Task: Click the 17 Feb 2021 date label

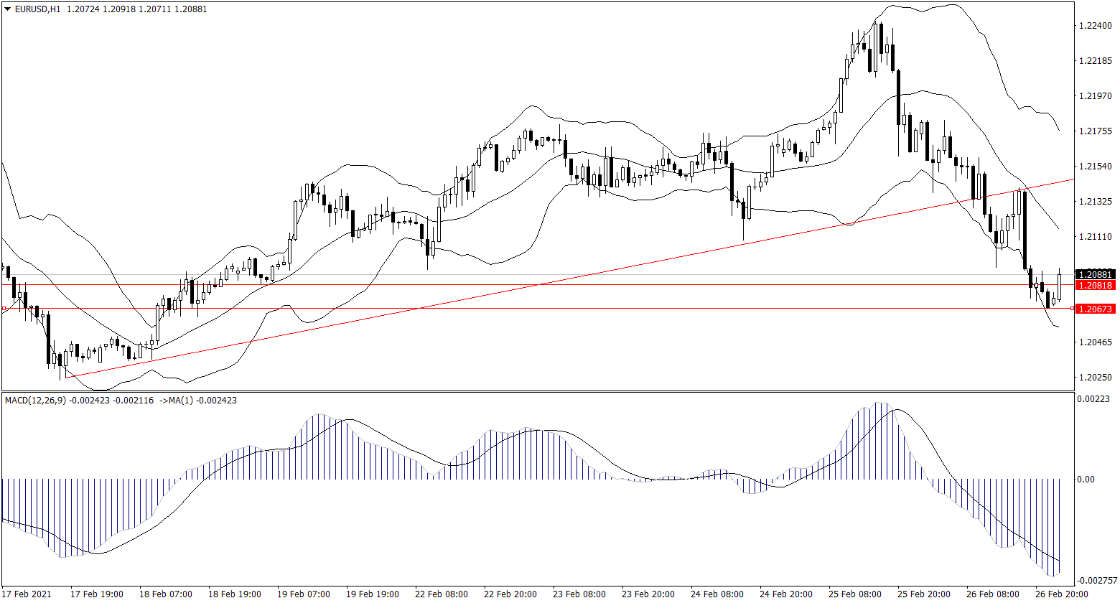Action: [x=27, y=594]
